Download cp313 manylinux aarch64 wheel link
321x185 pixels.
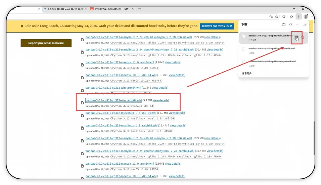[x=140, y=50]
